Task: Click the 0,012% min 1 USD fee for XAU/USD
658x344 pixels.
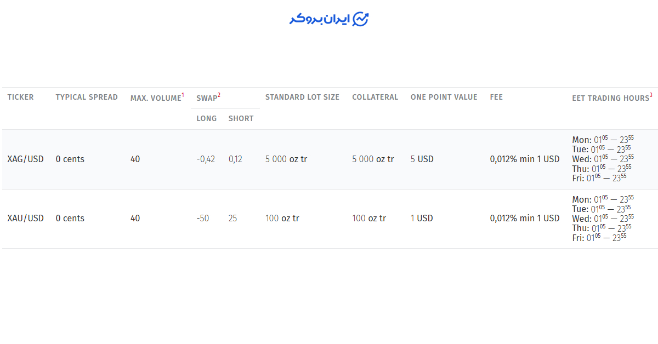Action: tap(525, 218)
